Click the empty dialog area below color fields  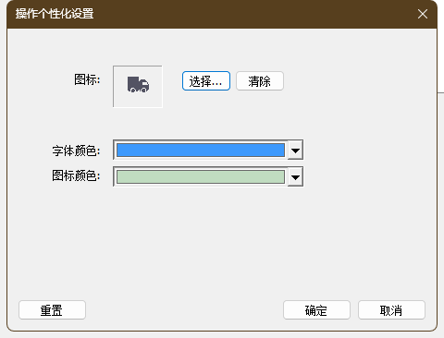click(222, 243)
